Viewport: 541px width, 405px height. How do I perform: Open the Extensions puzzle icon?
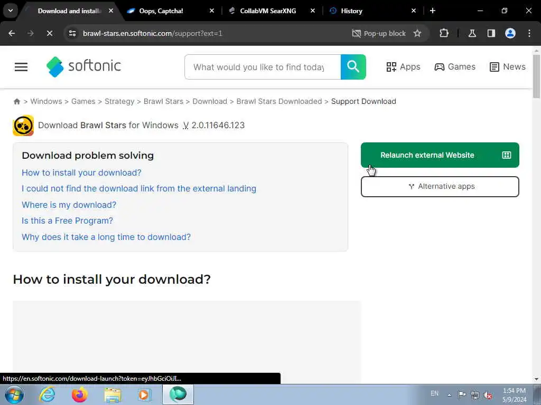[444, 33]
